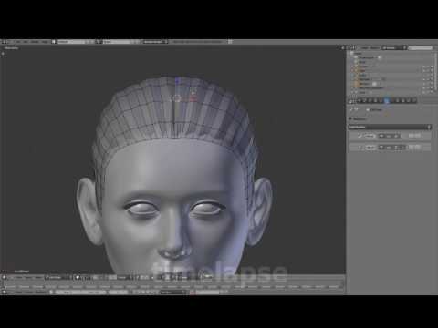Open the Object Constraints properties tab
Image resolution: width=438 pixels, height=328 pixels.
click(381, 100)
